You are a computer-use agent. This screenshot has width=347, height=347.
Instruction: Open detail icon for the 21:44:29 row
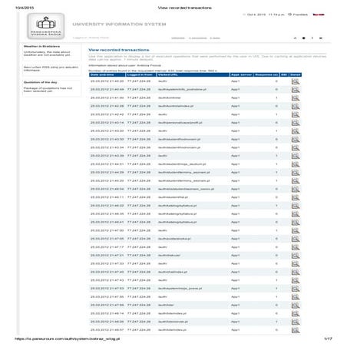click(x=296, y=173)
